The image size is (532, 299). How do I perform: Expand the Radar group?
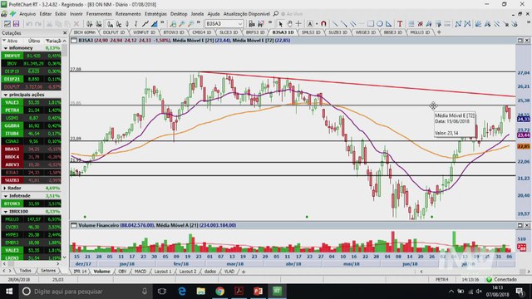5,188
